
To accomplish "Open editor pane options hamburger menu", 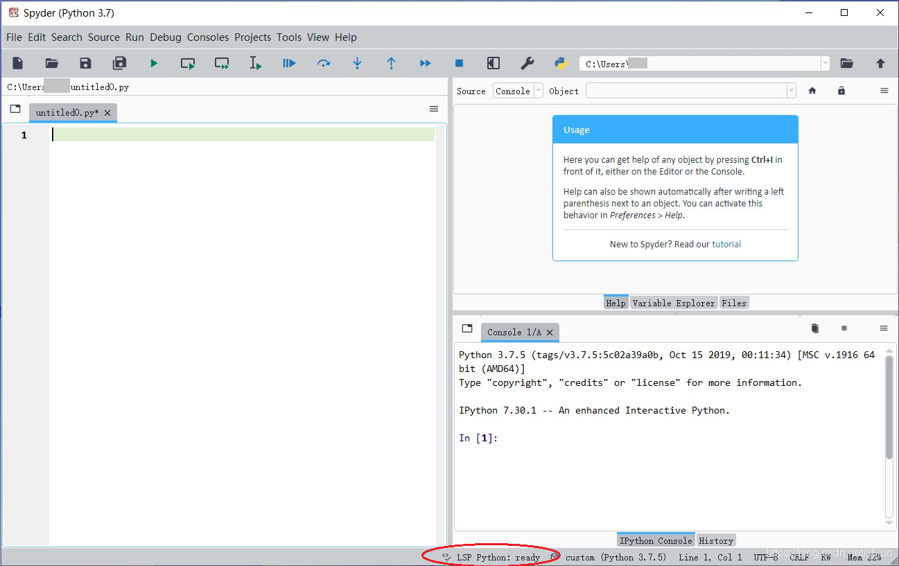I will [434, 109].
